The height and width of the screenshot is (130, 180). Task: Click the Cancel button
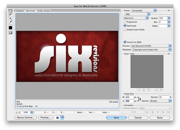point(138,118)
